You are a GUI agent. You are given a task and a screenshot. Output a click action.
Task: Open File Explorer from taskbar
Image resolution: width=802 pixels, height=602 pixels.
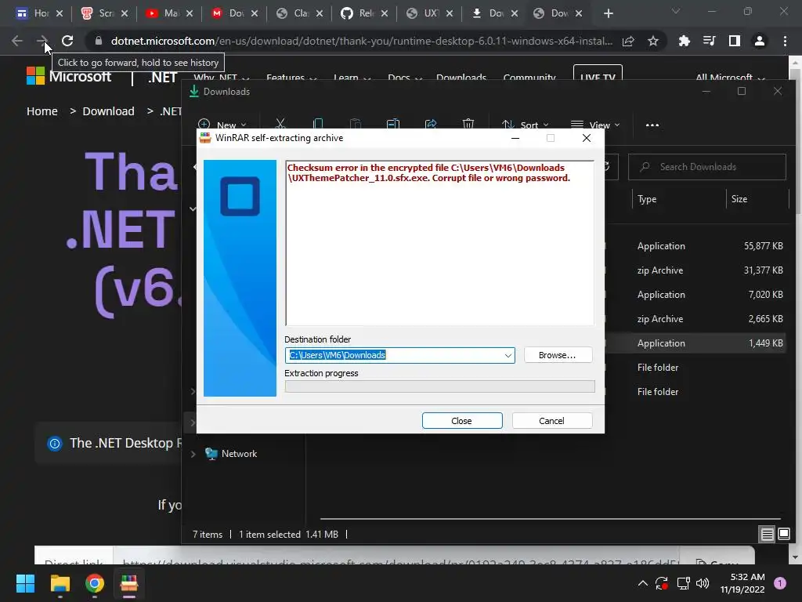coord(60,583)
